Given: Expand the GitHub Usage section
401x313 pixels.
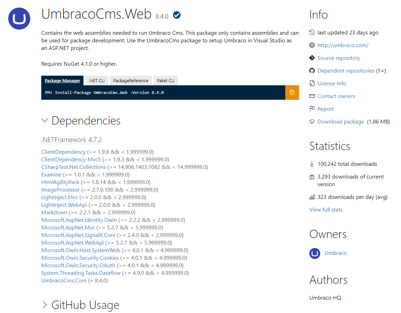Looking at the screenshot, I should tap(45, 305).
